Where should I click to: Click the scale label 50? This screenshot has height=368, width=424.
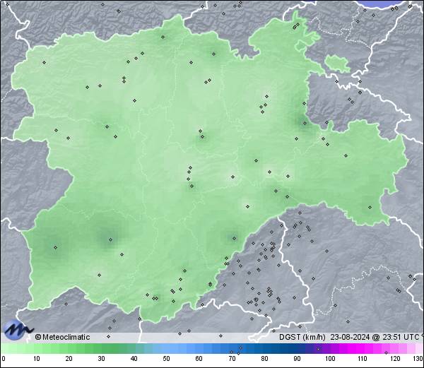(x=166, y=359)
